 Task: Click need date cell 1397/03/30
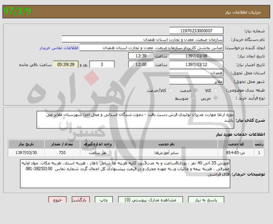click(x=26, y=153)
